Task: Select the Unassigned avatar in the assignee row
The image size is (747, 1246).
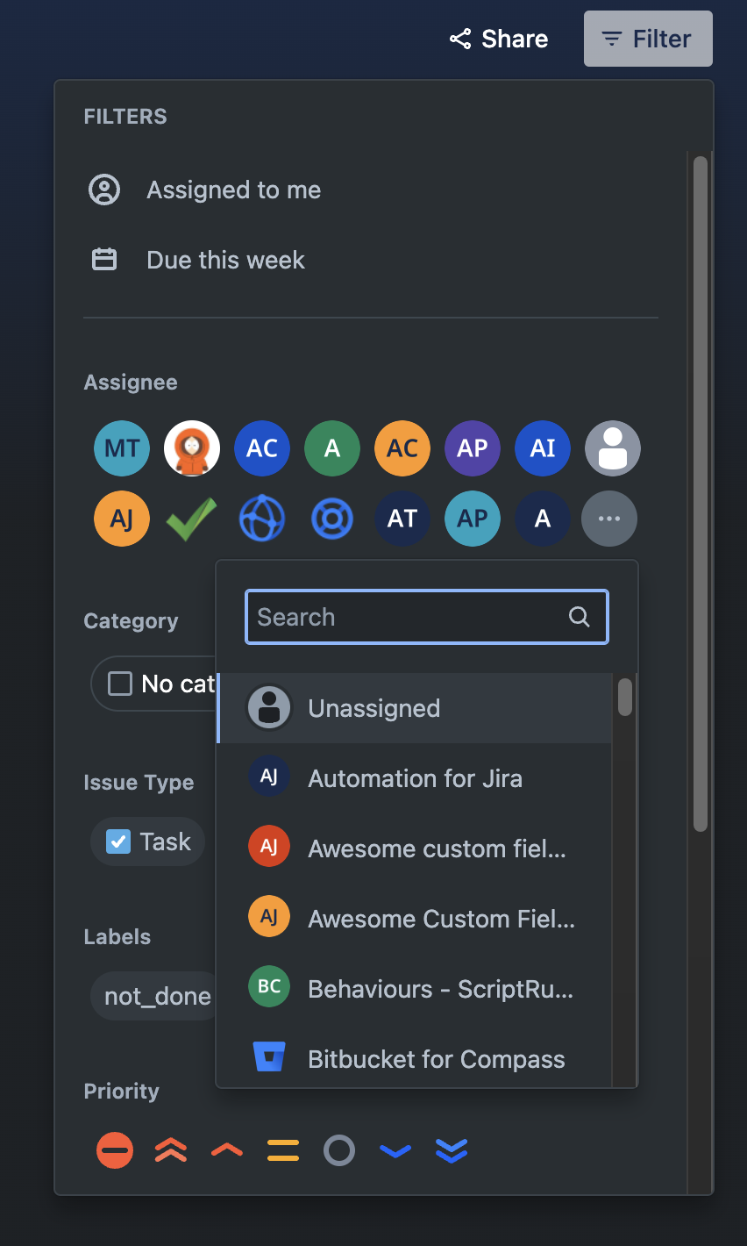Action: (x=613, y=448)
